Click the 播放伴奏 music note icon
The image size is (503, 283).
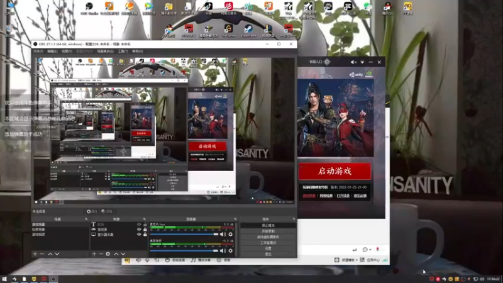point(193,260)
